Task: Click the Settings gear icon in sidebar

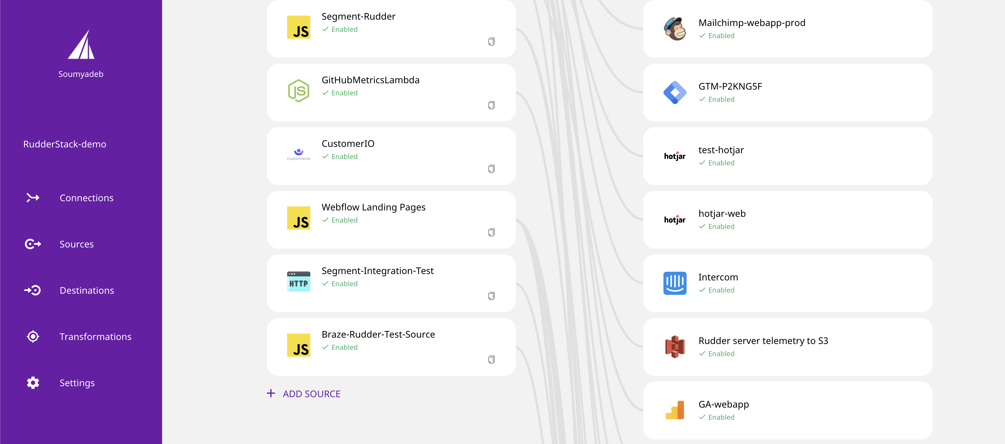Action: point(32,382)
